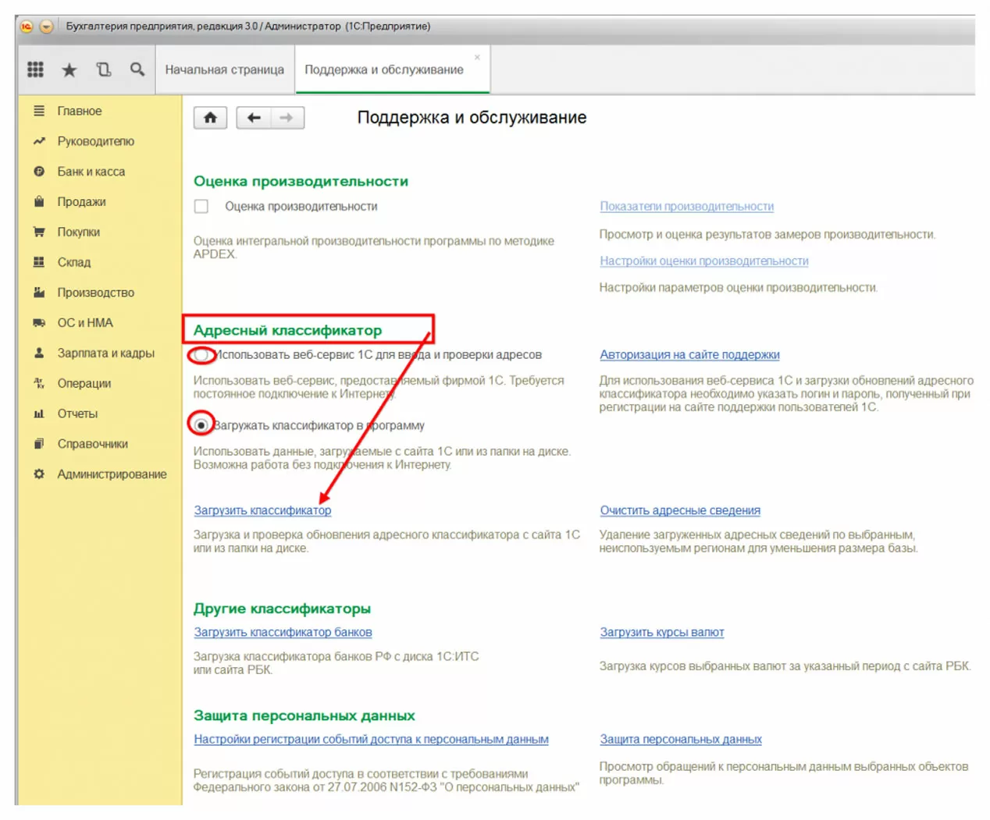Open the Очистить адресные сведения link
Viewport: 990px width, 820px height.
coord(679,510)
